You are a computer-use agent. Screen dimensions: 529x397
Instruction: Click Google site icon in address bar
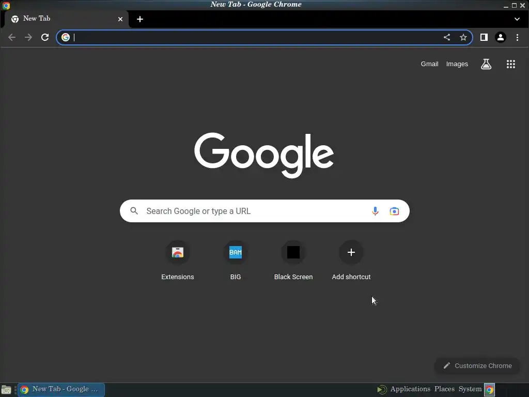pyautogui.click(x=66, y=37)
